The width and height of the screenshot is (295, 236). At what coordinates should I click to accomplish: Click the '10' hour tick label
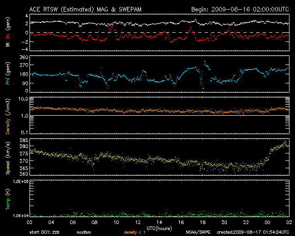[116, 223]
